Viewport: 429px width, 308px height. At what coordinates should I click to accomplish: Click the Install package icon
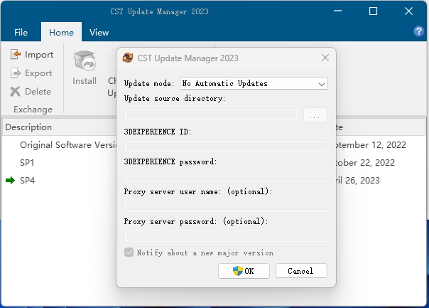[x=85, y=60]
